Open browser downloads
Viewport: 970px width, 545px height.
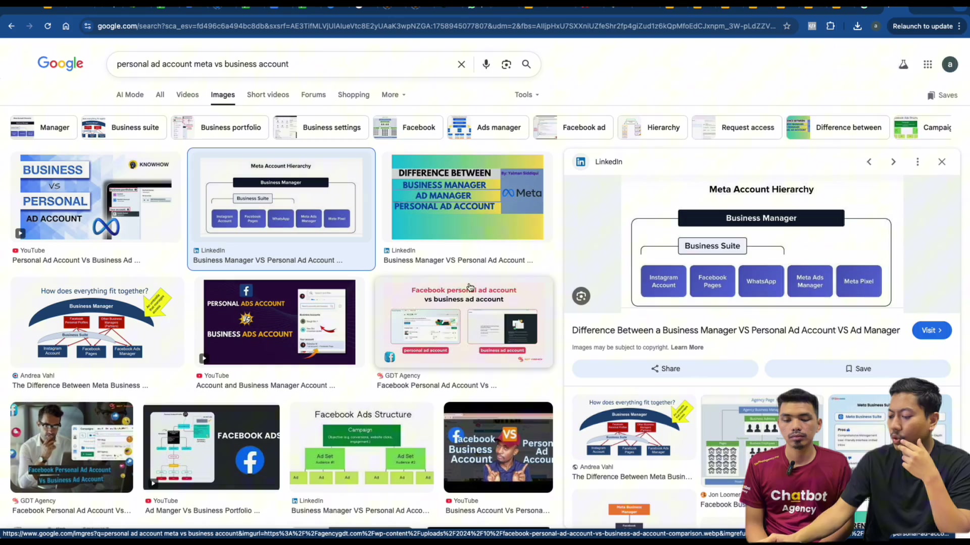pos(857,26)
